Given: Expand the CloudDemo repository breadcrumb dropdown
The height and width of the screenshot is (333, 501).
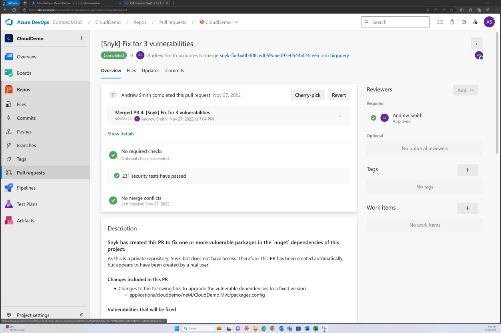Looking at the screenshot, I should click(237, 22).
